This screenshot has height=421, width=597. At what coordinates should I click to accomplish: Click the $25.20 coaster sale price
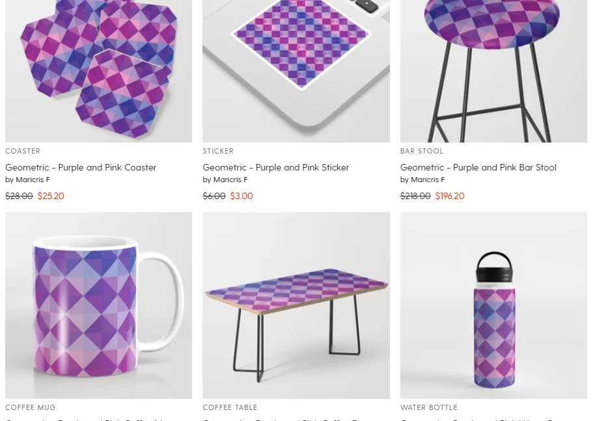click(51, 196)
